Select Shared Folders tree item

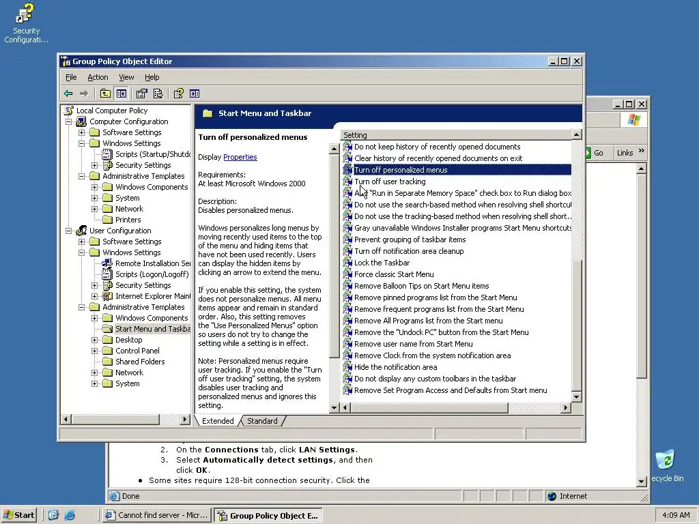[x=140, y=362]
